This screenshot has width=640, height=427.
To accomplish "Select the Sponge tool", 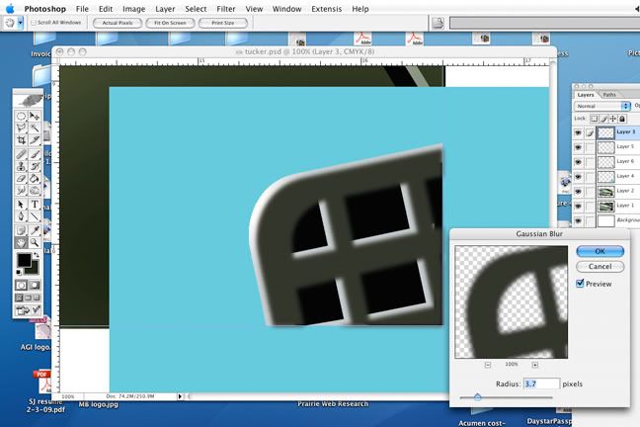I will point(35,191).
